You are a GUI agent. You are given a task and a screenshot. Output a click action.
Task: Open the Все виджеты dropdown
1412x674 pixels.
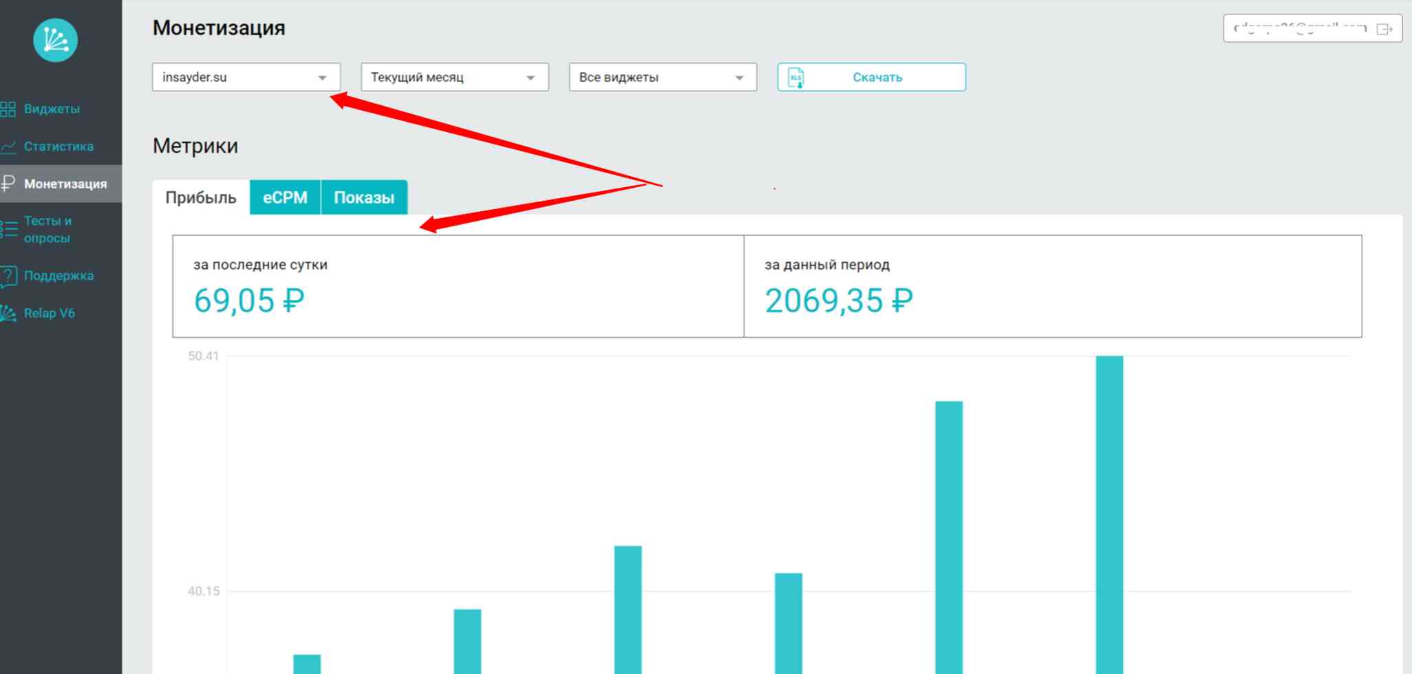click(x=662, y=78)
